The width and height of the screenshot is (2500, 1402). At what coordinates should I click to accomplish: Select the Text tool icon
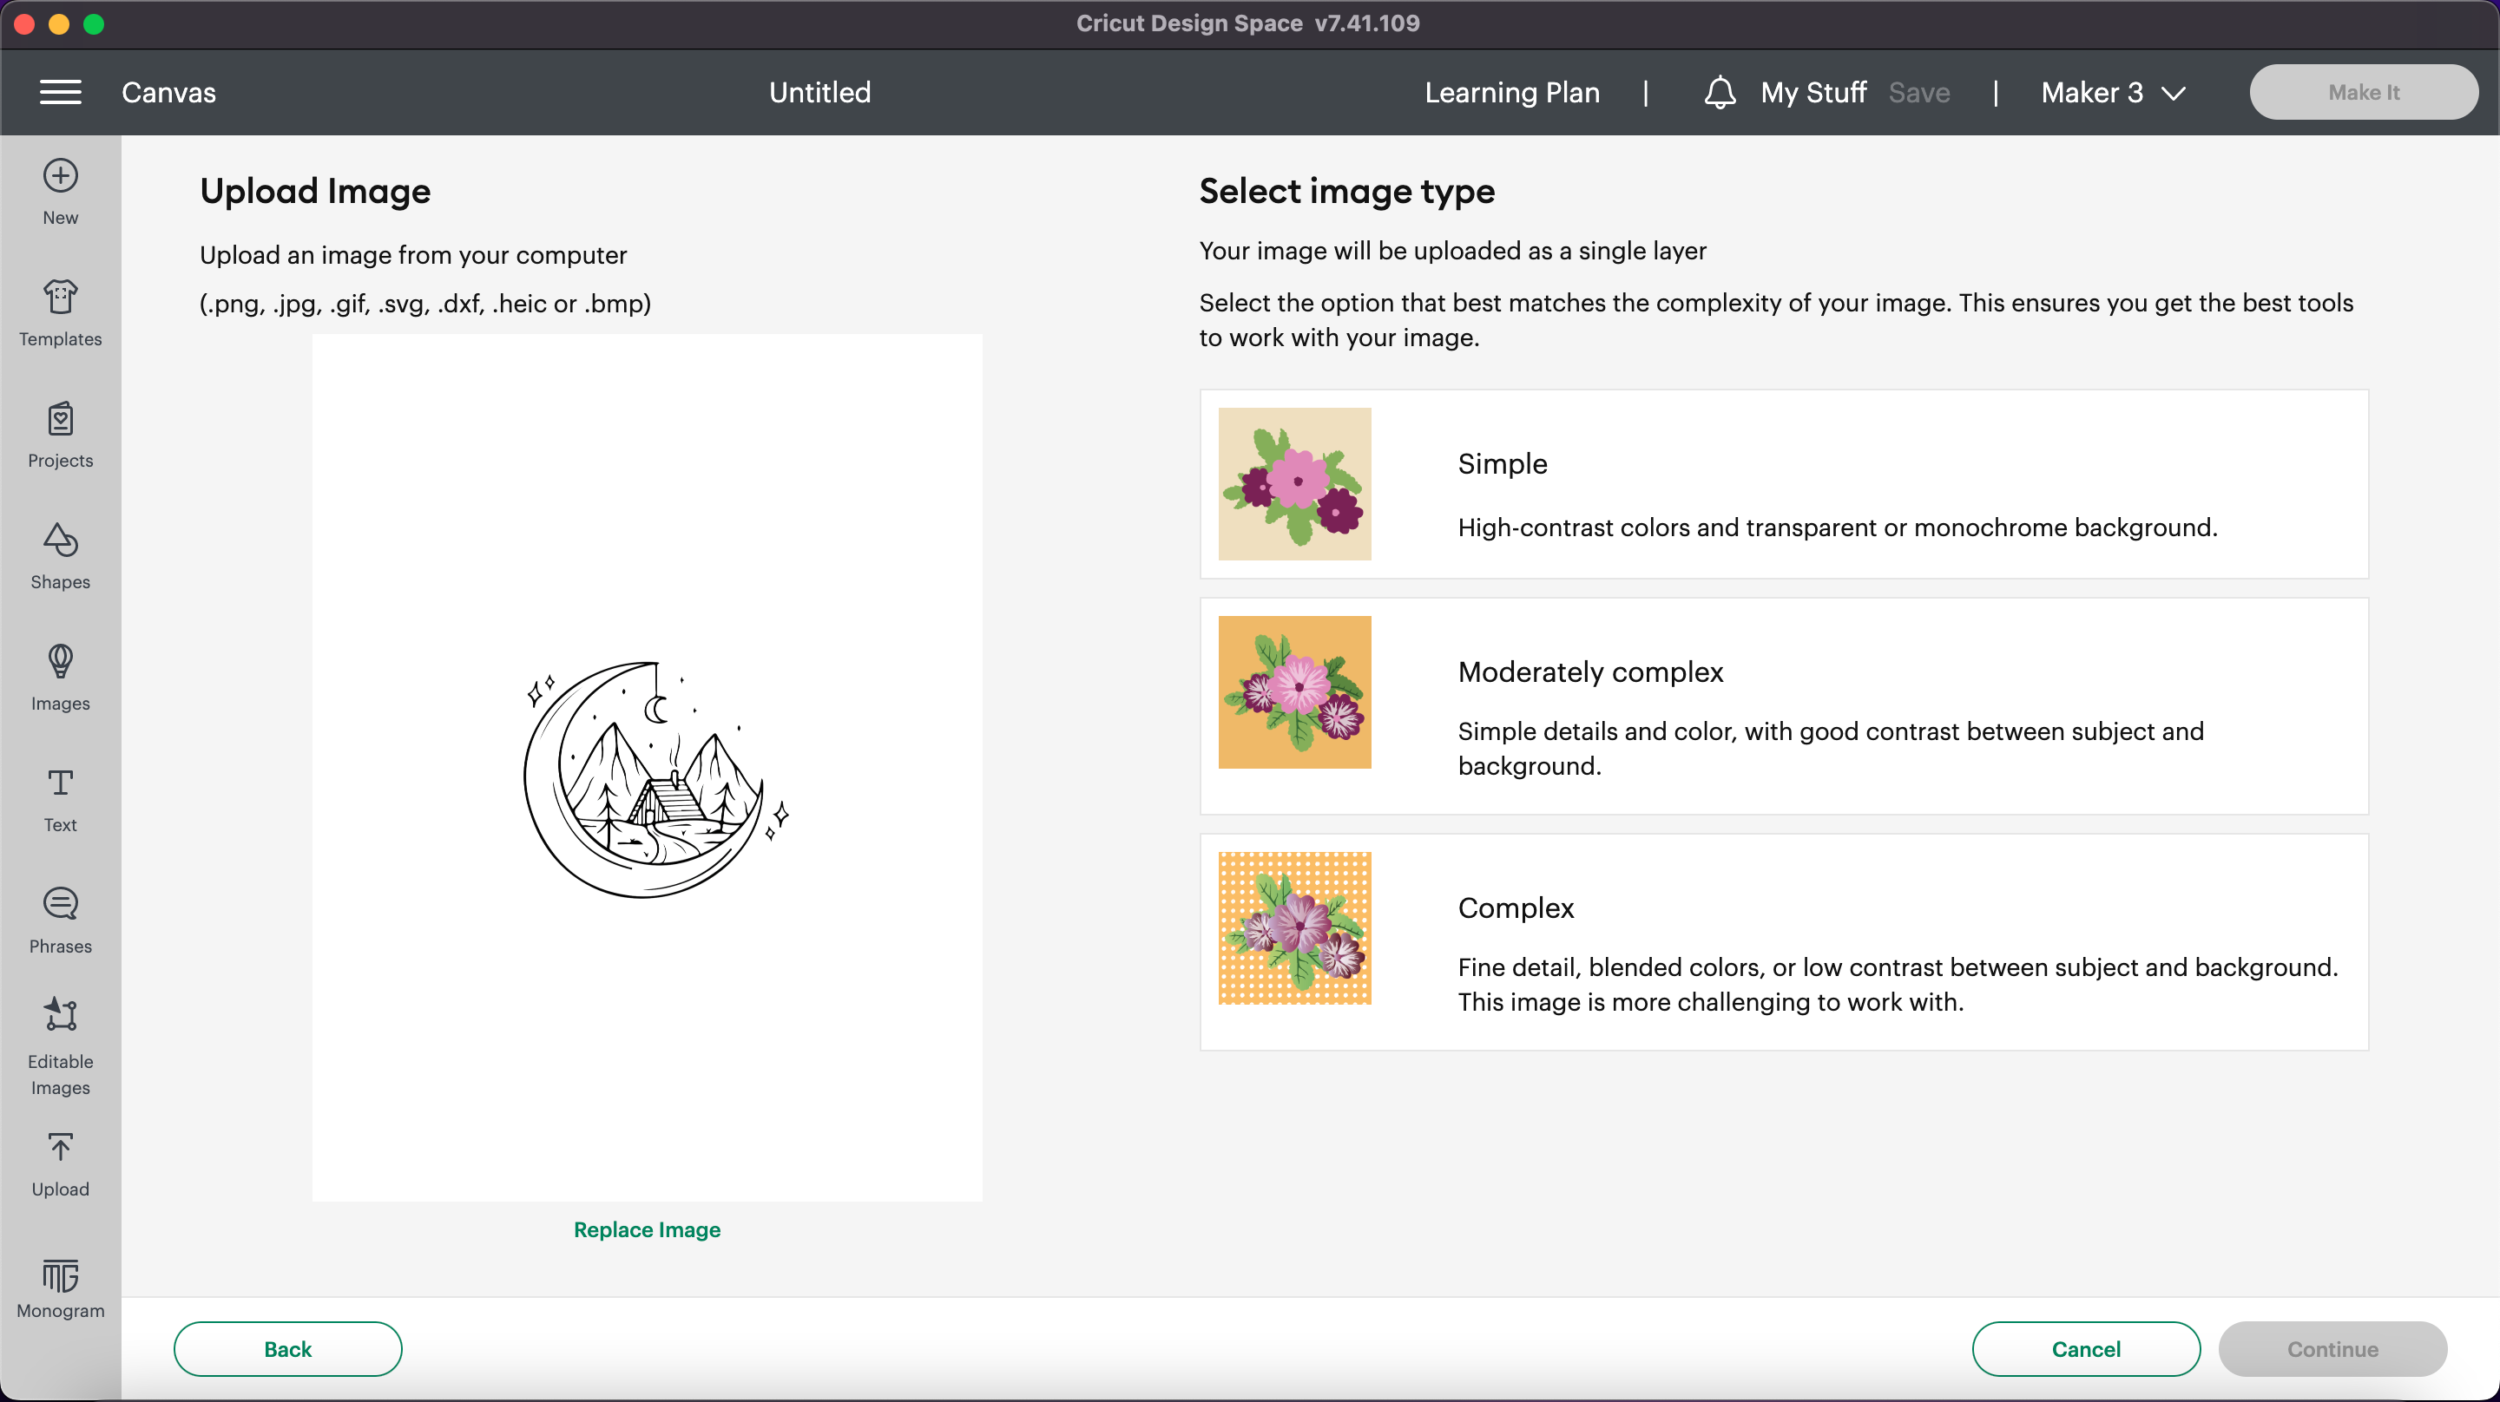pos(60,783)
